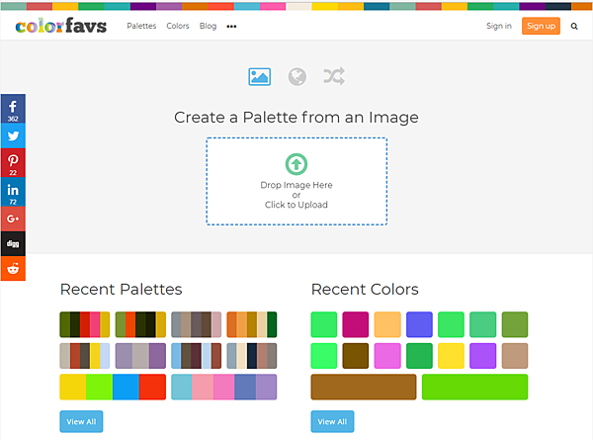This screenshot has height=440, width=593.
Task: Select the magenta color swatch
Action: pos(356,324)
